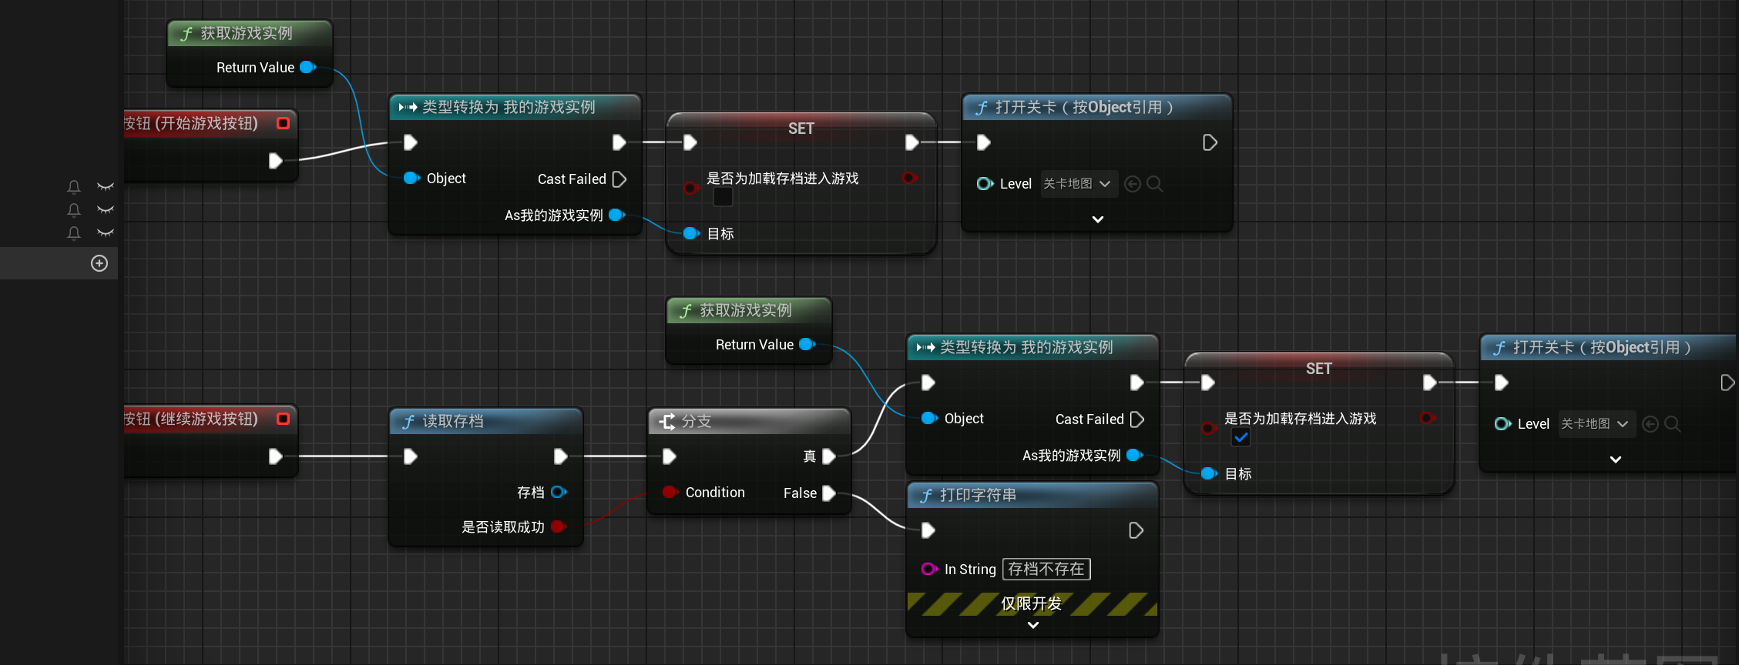
Task: Open the Level 关卡地图 dropdown on upper 打开关卡 node
Action: tap(1076, 184)
